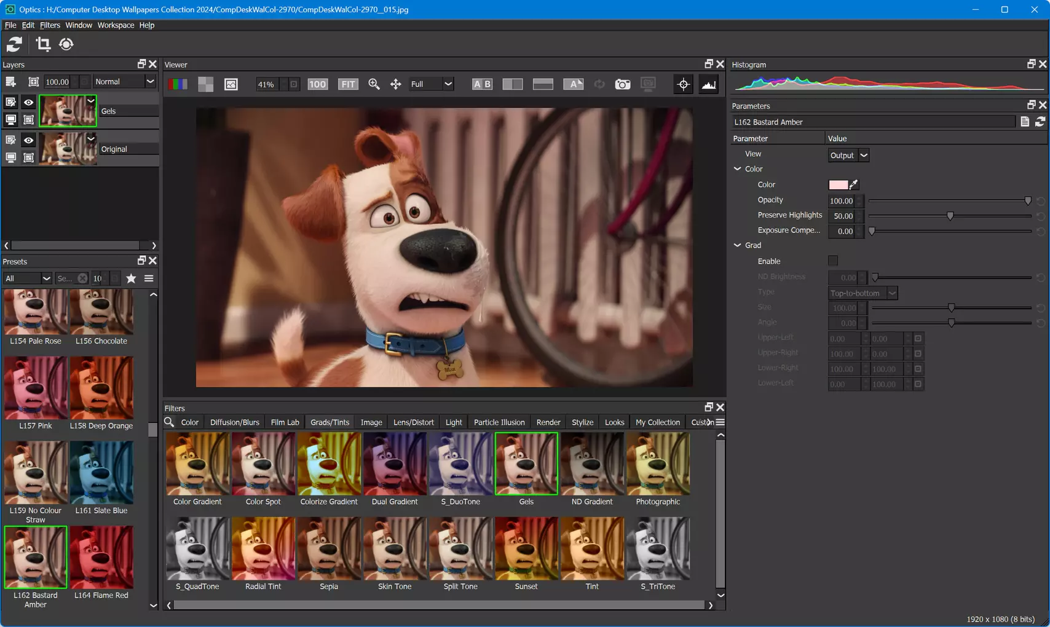1050x627 pixels.
Task: Open the Presets list options menu icon
Action: (x=149, y=278)
